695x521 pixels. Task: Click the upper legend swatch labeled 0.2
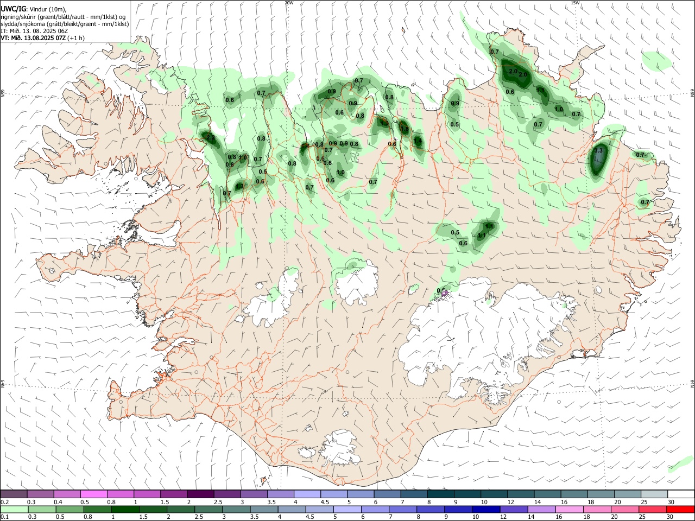click(14, 494)
